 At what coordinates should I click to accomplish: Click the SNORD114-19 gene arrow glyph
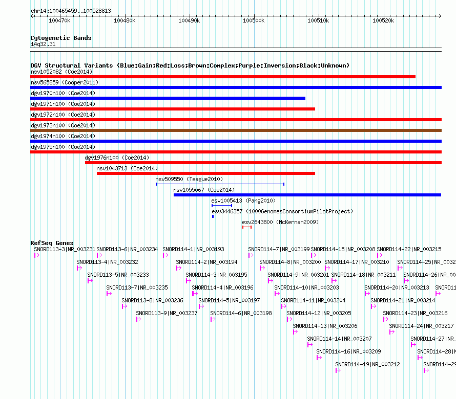[x=338, y=370]
